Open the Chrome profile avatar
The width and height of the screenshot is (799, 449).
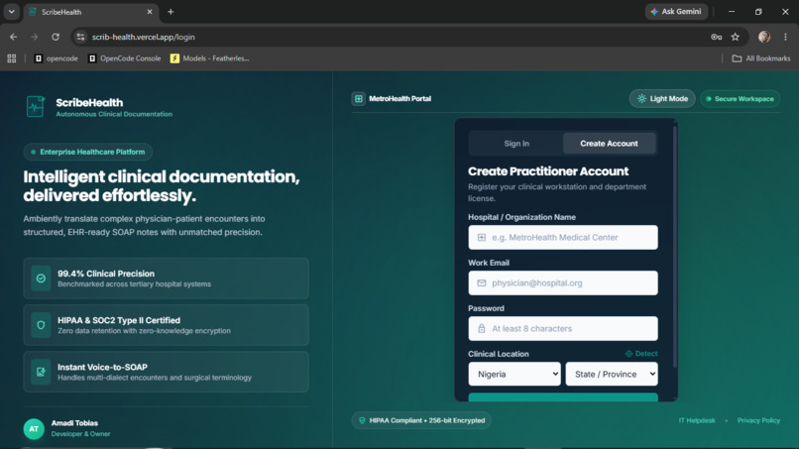(x=764, y=37)
